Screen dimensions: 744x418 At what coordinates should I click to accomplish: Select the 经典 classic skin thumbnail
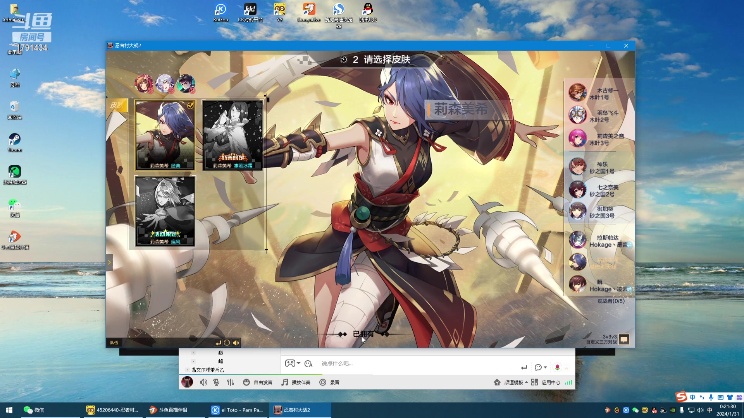coord(165,135)
